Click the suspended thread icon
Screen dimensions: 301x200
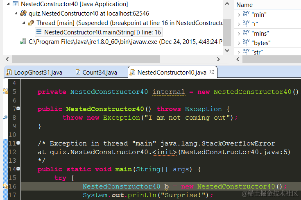tap(31, 23)
